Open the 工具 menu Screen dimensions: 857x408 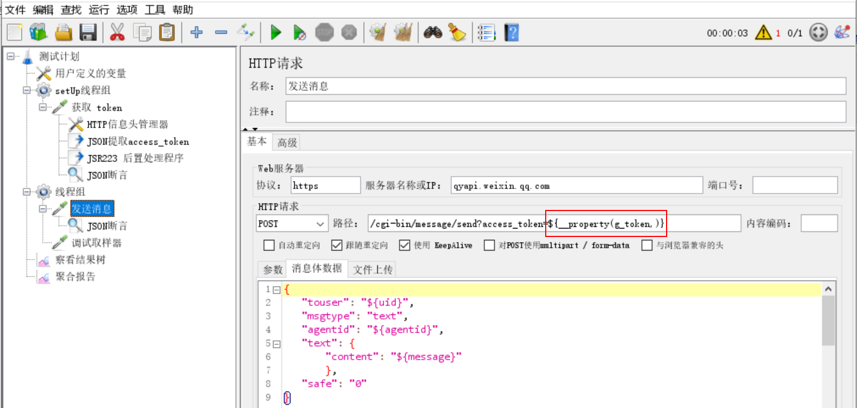tap(155, 10)
